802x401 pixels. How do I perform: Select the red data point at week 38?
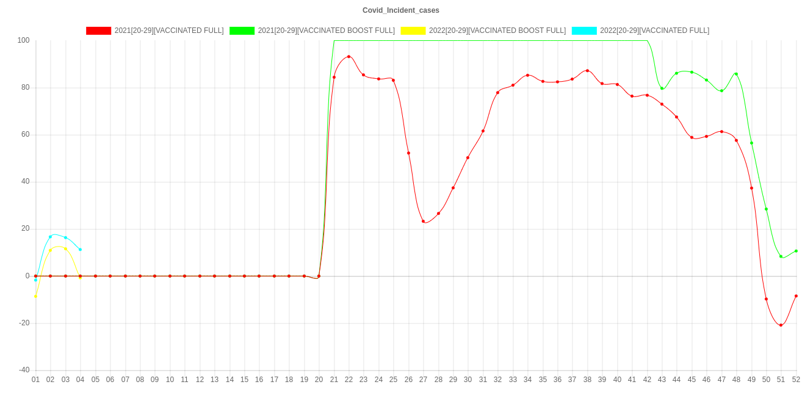pyautogui.click(x=587, y=71)
